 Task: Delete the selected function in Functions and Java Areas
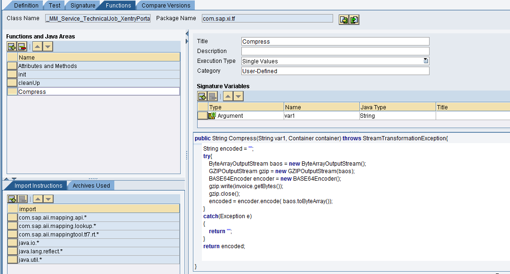coord(22,46)
